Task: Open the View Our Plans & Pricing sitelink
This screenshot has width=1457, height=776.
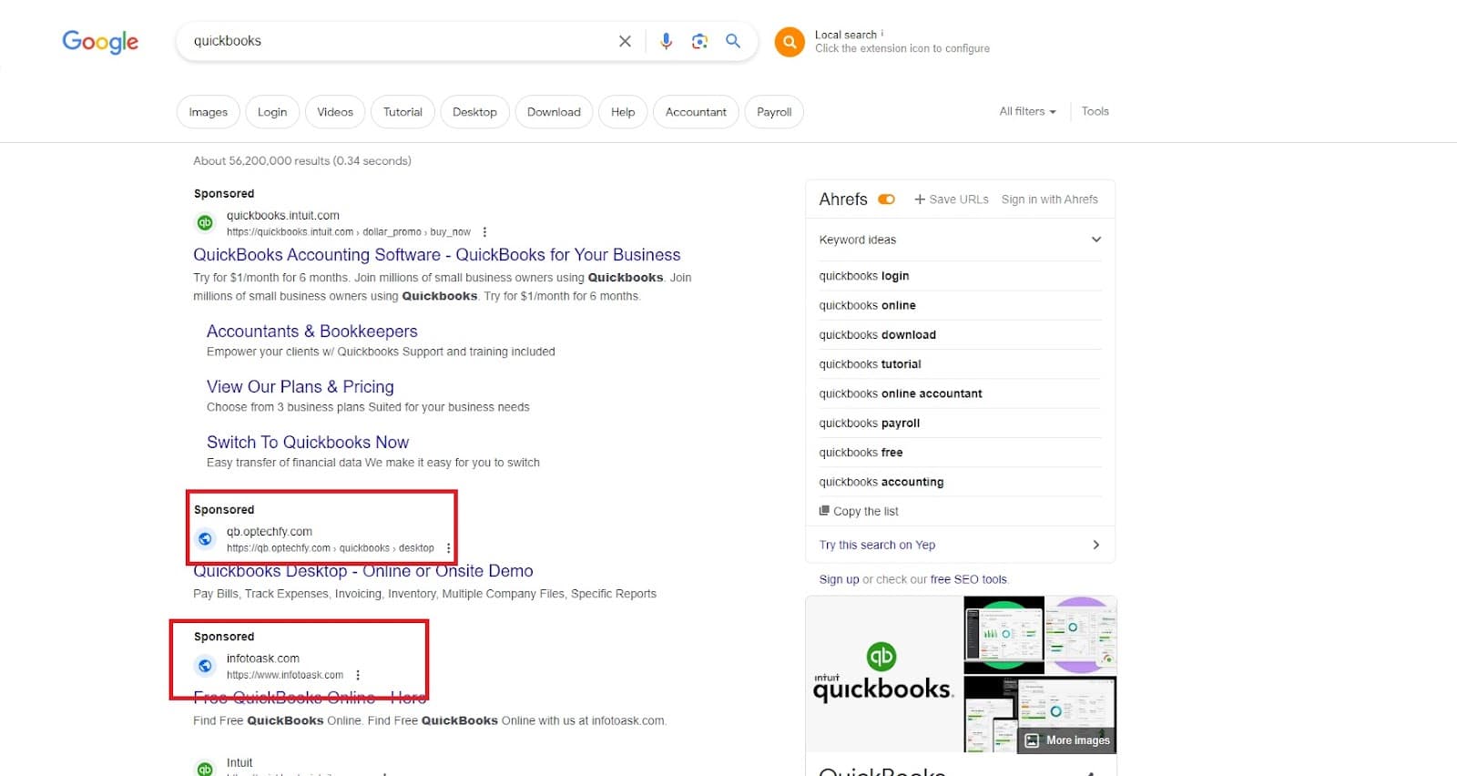Action: [301, 387]
